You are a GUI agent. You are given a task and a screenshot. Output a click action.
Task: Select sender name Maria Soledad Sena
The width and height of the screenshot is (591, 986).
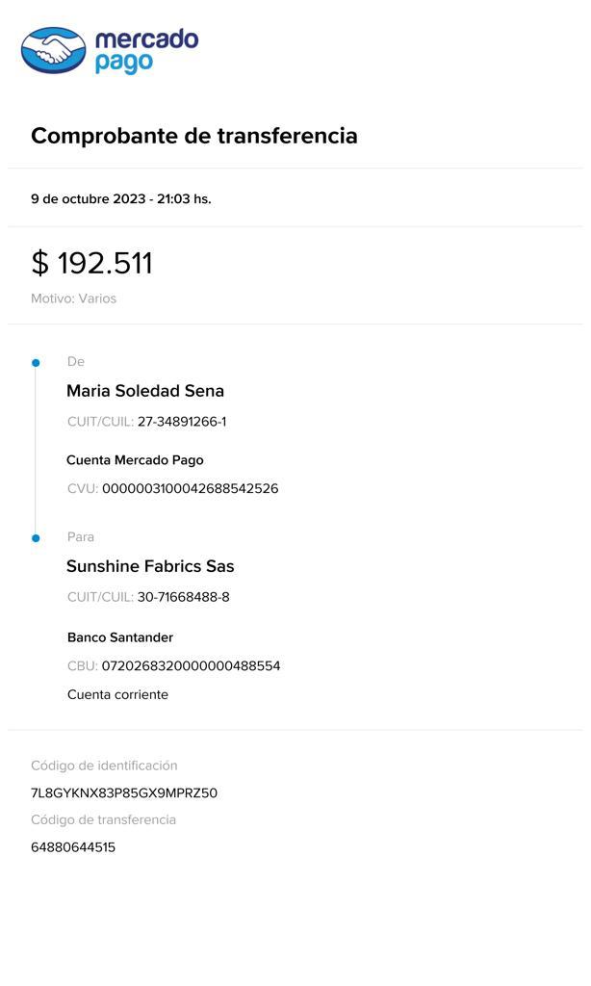[x=145, y=391]
